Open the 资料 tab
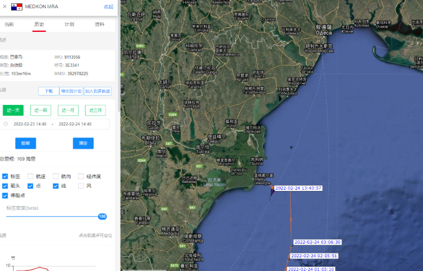 point(99,24)
